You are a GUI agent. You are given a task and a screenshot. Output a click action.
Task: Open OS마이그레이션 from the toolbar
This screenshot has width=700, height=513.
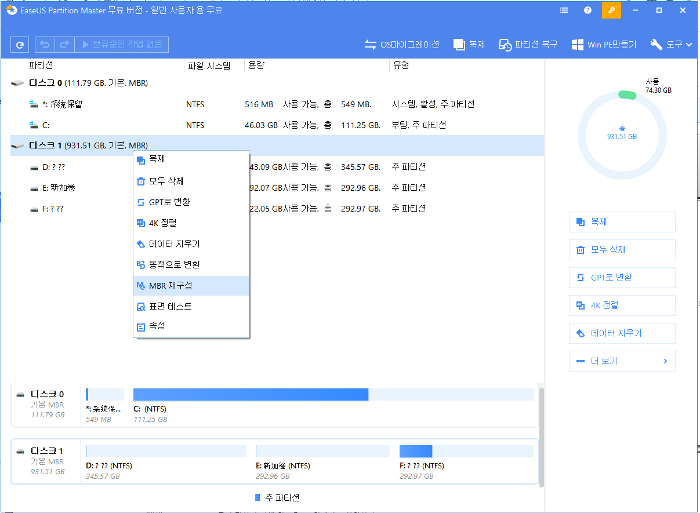coord(402,45)
